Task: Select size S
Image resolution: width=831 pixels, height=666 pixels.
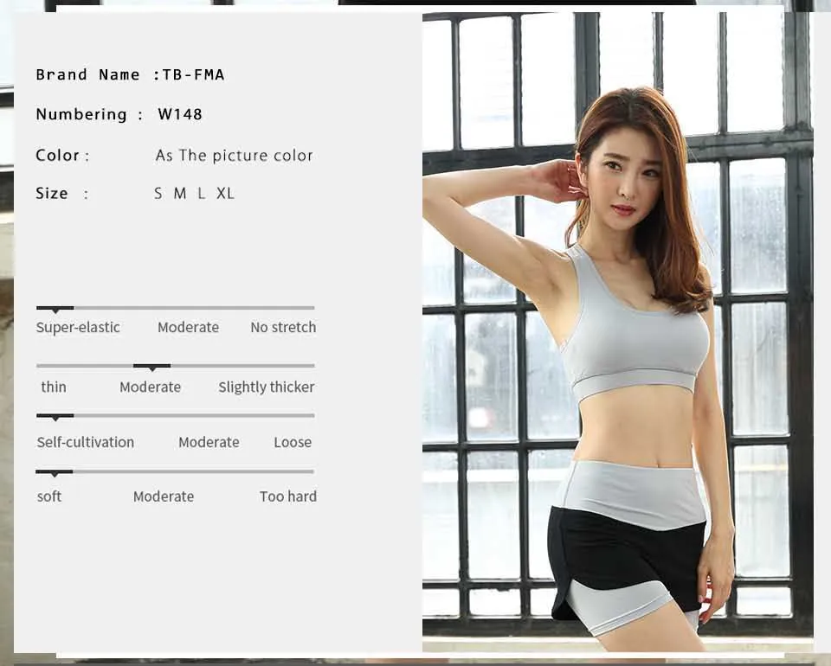Action: 158,193
